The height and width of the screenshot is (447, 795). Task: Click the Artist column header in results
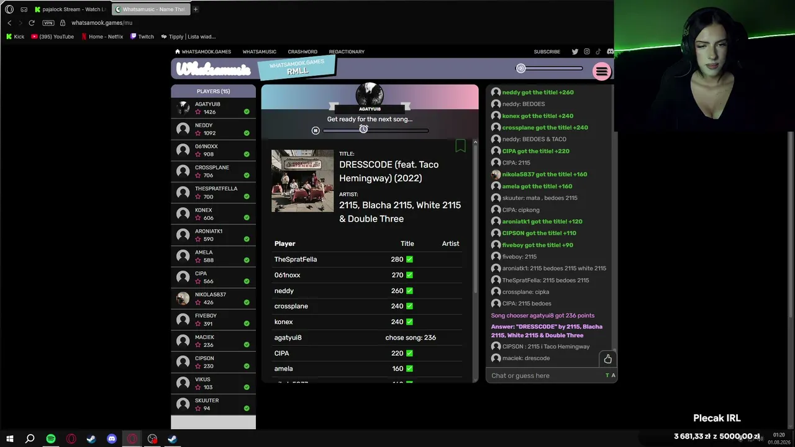(x=450, y=244)
